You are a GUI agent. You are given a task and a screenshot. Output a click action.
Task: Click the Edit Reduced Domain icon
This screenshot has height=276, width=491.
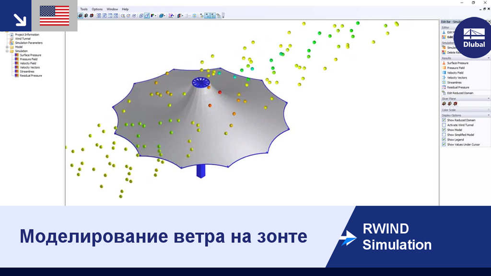point(444,93)
